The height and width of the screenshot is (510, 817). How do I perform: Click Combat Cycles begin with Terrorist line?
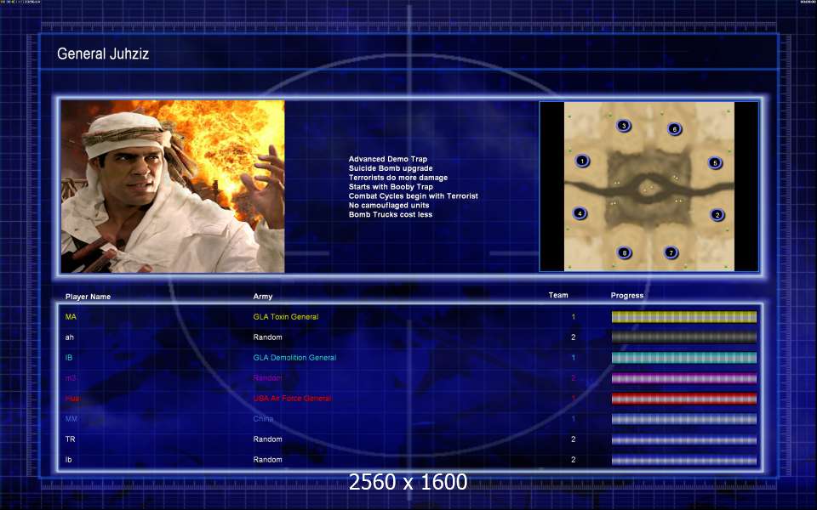[414, 196]
